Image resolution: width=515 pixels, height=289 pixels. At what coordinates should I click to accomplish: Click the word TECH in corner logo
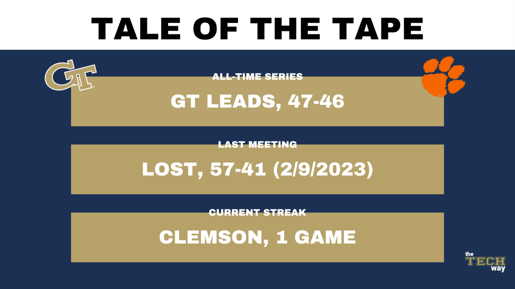pos(486,262)
